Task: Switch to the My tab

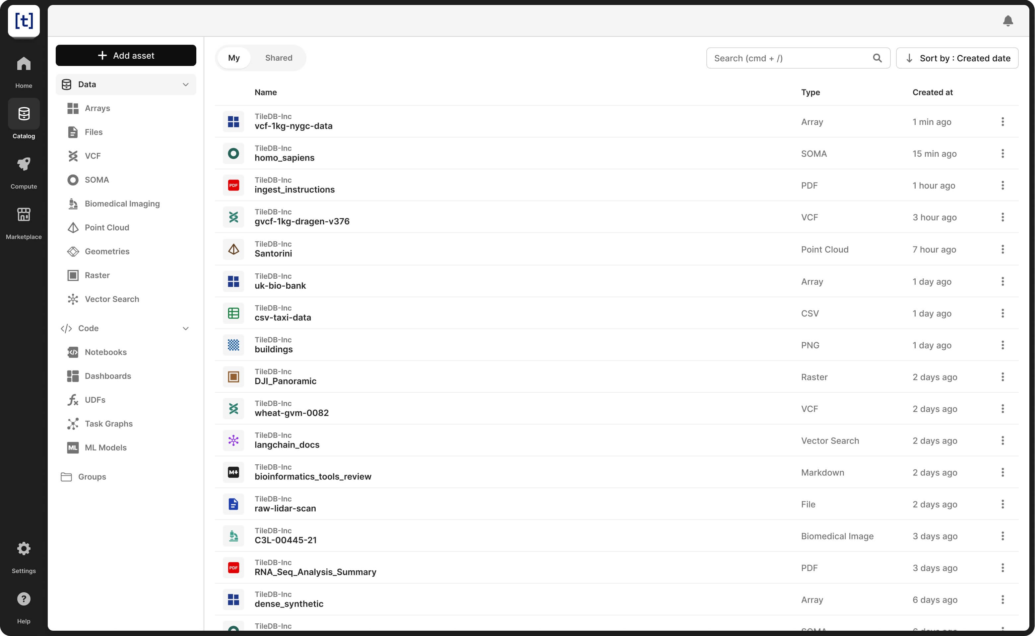Action: point(234,58)
